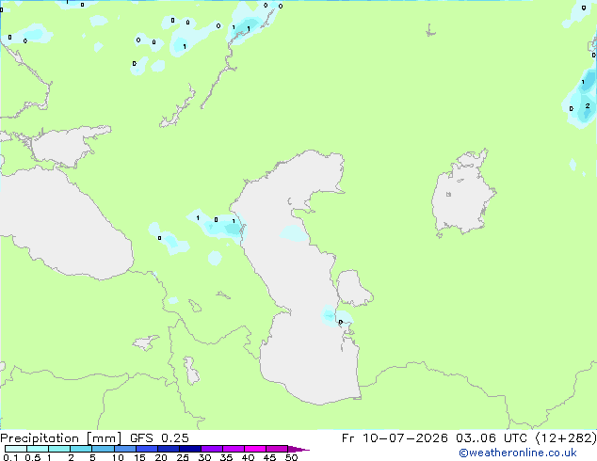This screenshot has width=597, height=461.
Task: Click the arrow tip beyond 50 on legend
Action: coord(298,449)
